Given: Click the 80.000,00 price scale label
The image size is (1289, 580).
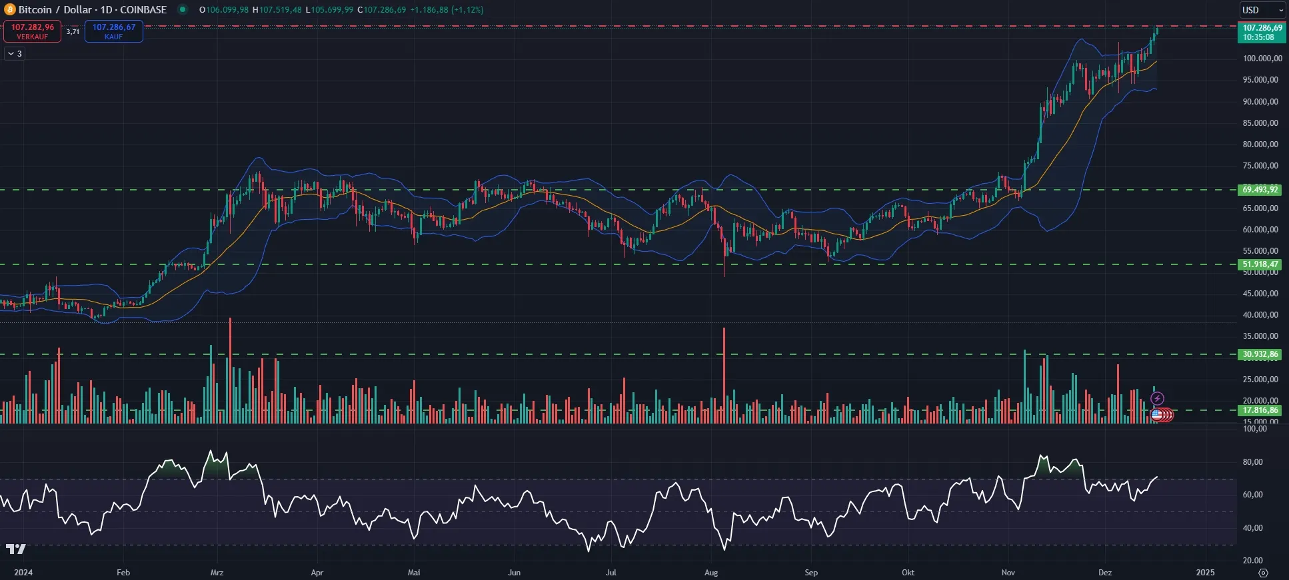Looking at the screenshot, I should coord(1260,145).
